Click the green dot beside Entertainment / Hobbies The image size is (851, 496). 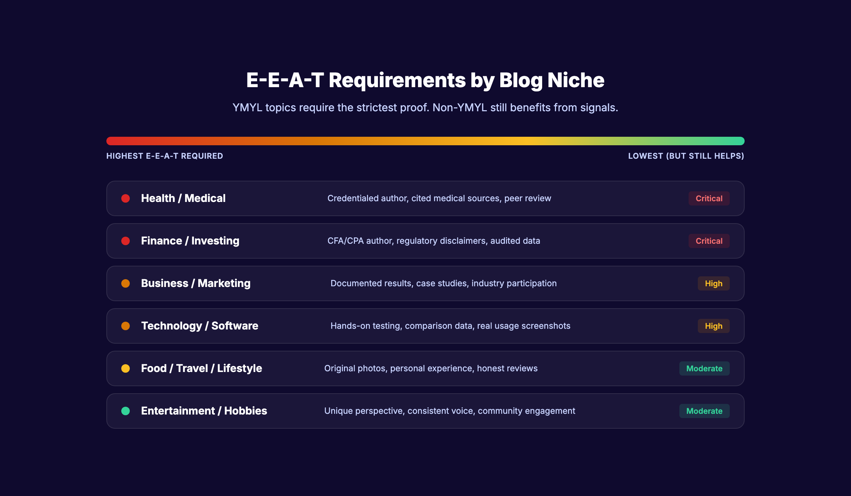coord(126,411)
